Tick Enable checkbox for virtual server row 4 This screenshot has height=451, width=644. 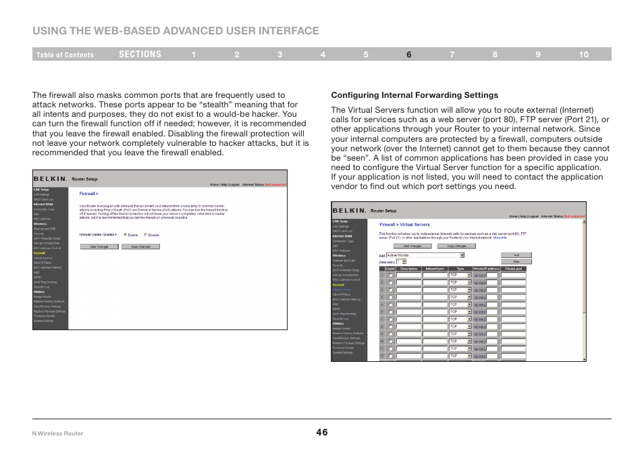(390, 297)
